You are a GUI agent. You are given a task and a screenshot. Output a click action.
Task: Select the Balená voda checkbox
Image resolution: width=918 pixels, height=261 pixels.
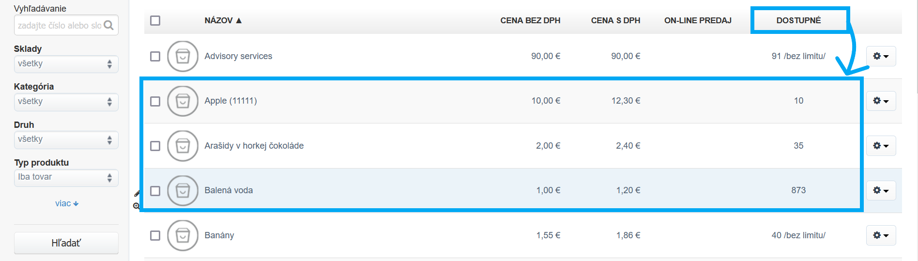point(155,191)
